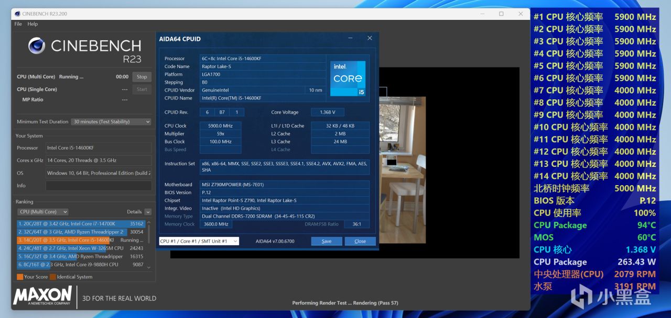Screen dimensions: 671x318
Task: Click the BIOS P.12 overlay reading
Action: [595, 200]
